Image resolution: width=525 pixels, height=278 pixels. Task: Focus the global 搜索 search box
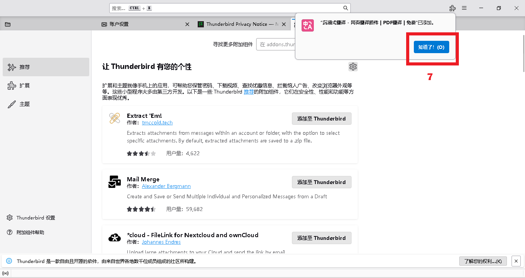[x=230, y=8]
